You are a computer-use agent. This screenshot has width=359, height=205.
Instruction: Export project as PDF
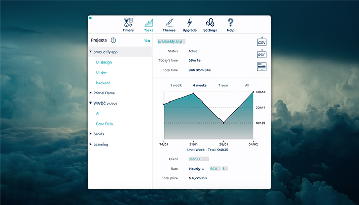[x=262, y=54]
